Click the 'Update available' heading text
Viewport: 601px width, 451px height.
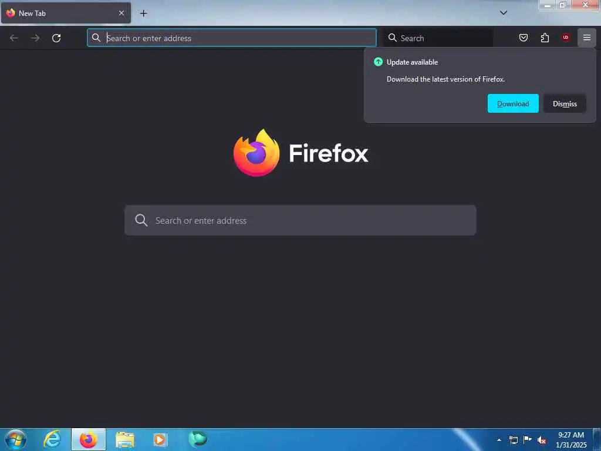pyautogui.click(x=412, y=62)
